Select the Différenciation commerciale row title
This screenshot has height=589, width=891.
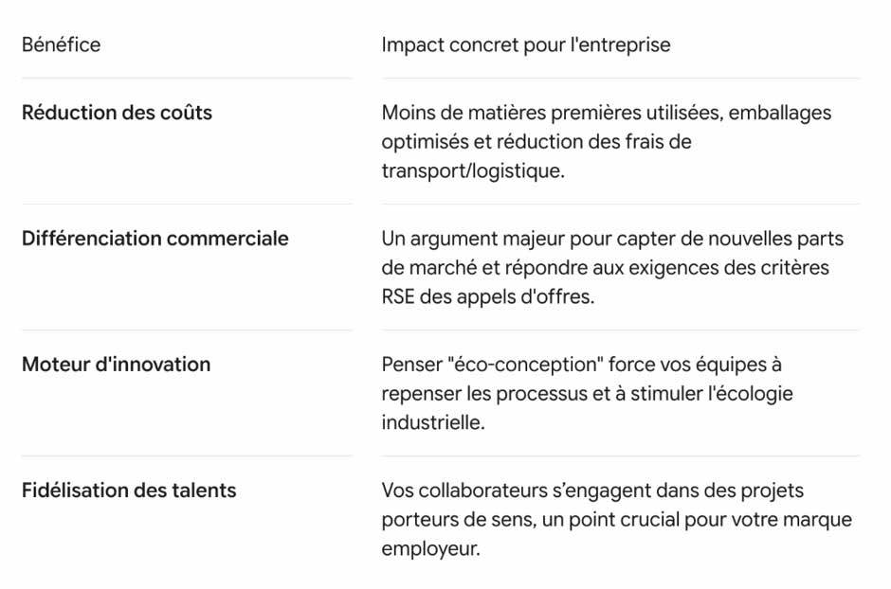tap(155, 239)
